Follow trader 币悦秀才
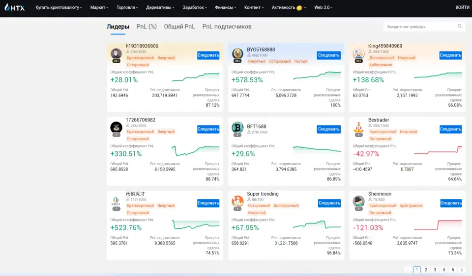This screenshot has width=472, height=276. click(208, 203)
